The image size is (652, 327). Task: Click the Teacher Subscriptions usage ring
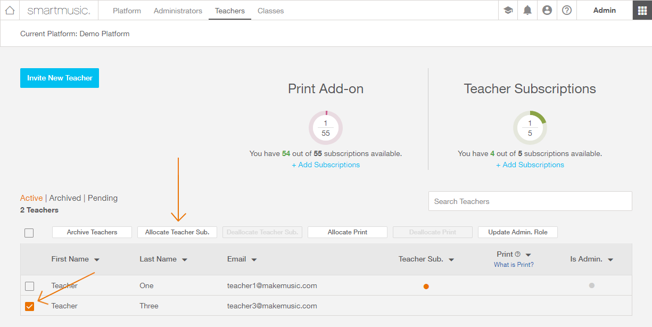[530, 128]
